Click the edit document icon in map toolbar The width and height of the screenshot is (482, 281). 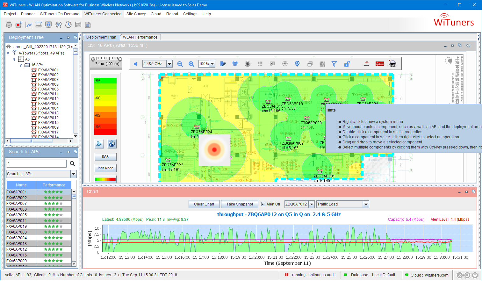(223, 64)
